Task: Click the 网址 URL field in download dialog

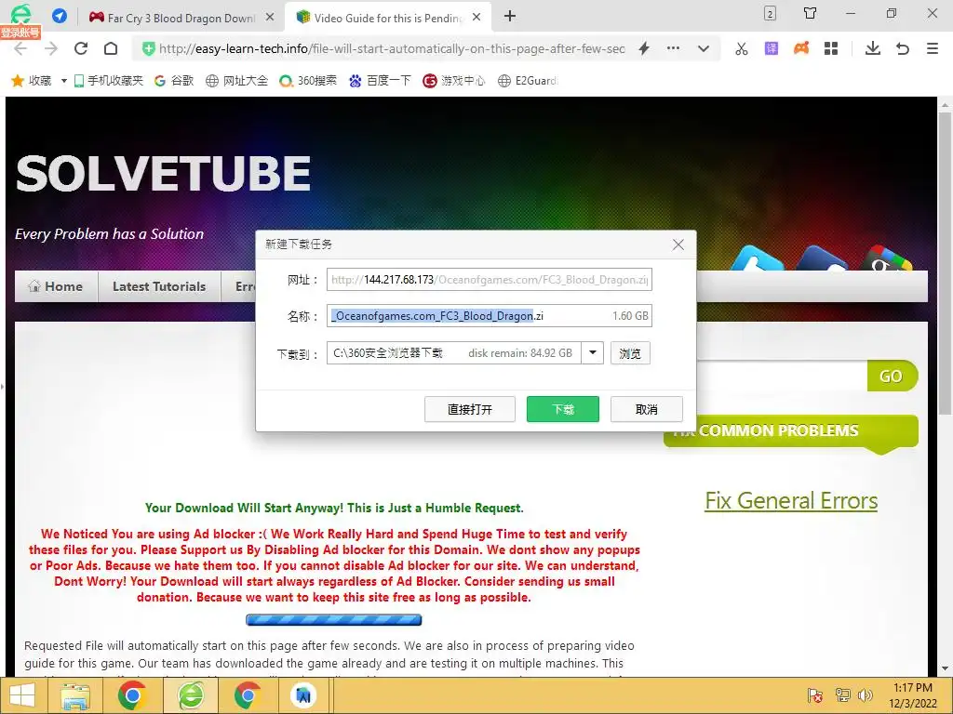Action: [490, 279]
